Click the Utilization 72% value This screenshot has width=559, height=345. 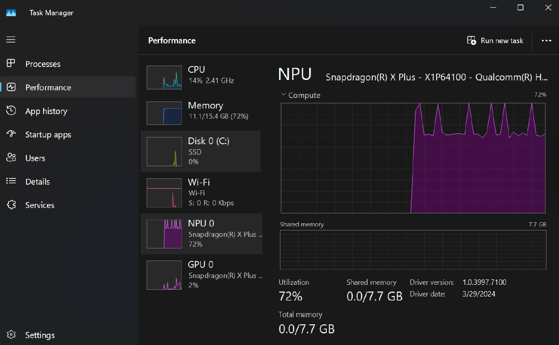[290, 296]
